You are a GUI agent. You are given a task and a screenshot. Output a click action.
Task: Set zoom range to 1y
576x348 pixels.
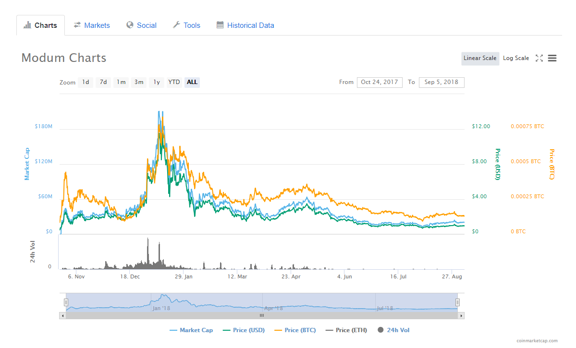pyautogui.click(x=157, y=82)
